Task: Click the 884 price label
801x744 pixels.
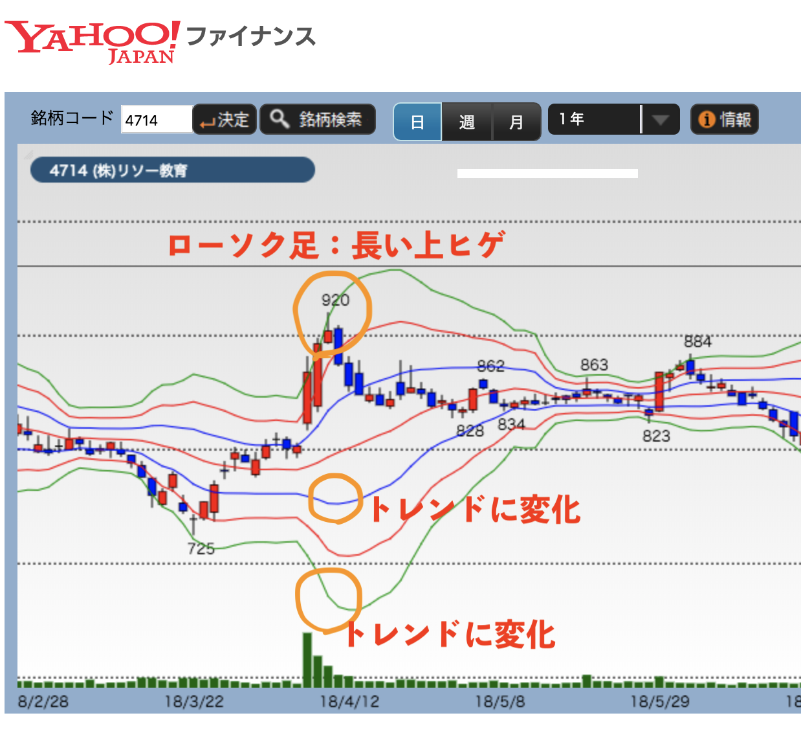Action: click(697, 341)
